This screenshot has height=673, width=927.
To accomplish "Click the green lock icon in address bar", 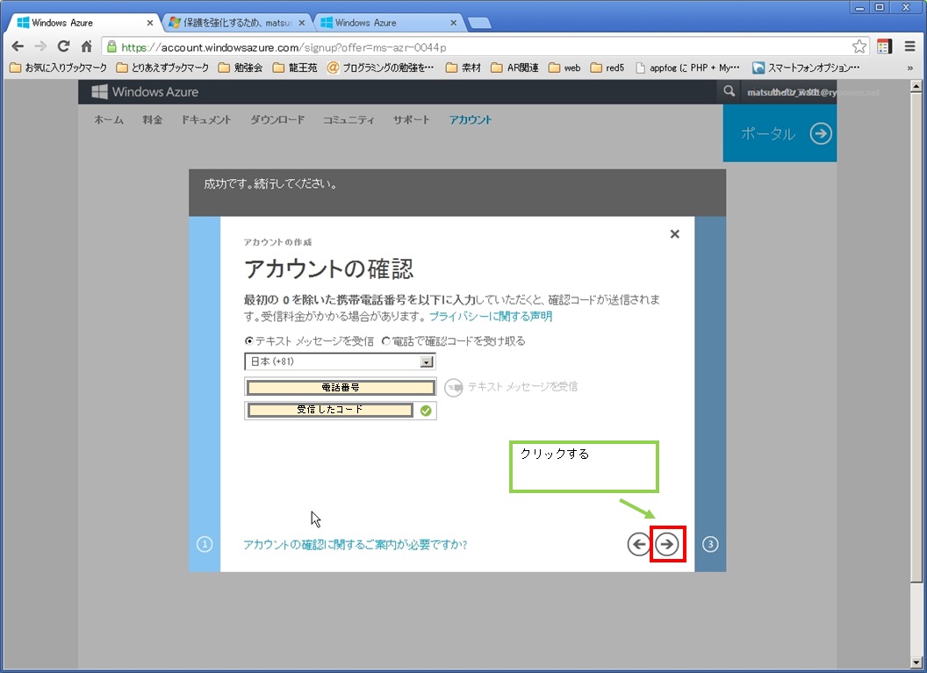I will (111, 47).
